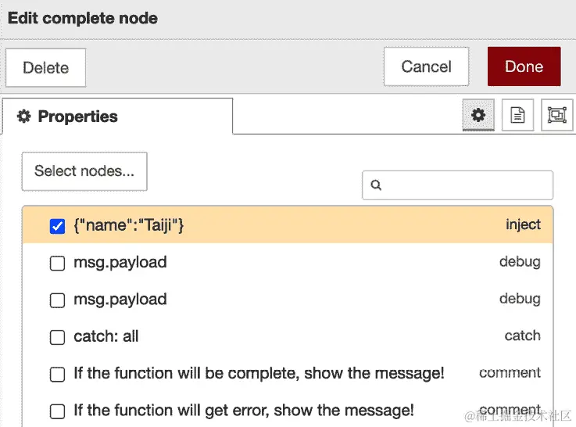This screenshot has width=576, height=427.
Task: Click second msg.payload row text
Action: 120,300
